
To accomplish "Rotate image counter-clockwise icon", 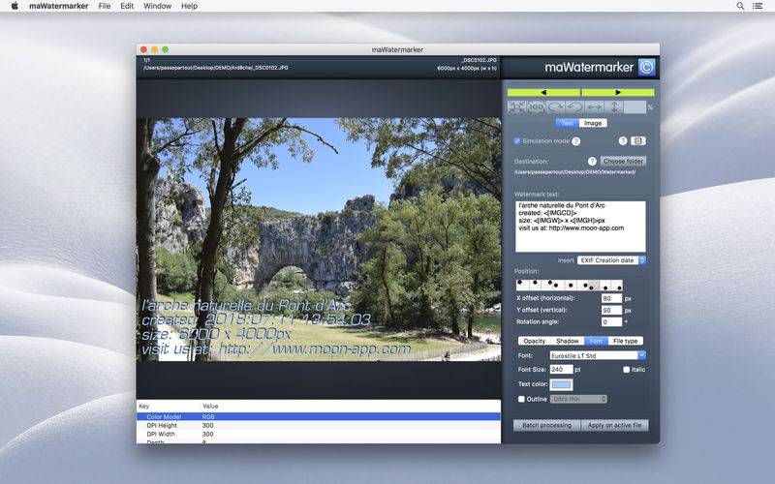I will (x=574, y=106).
